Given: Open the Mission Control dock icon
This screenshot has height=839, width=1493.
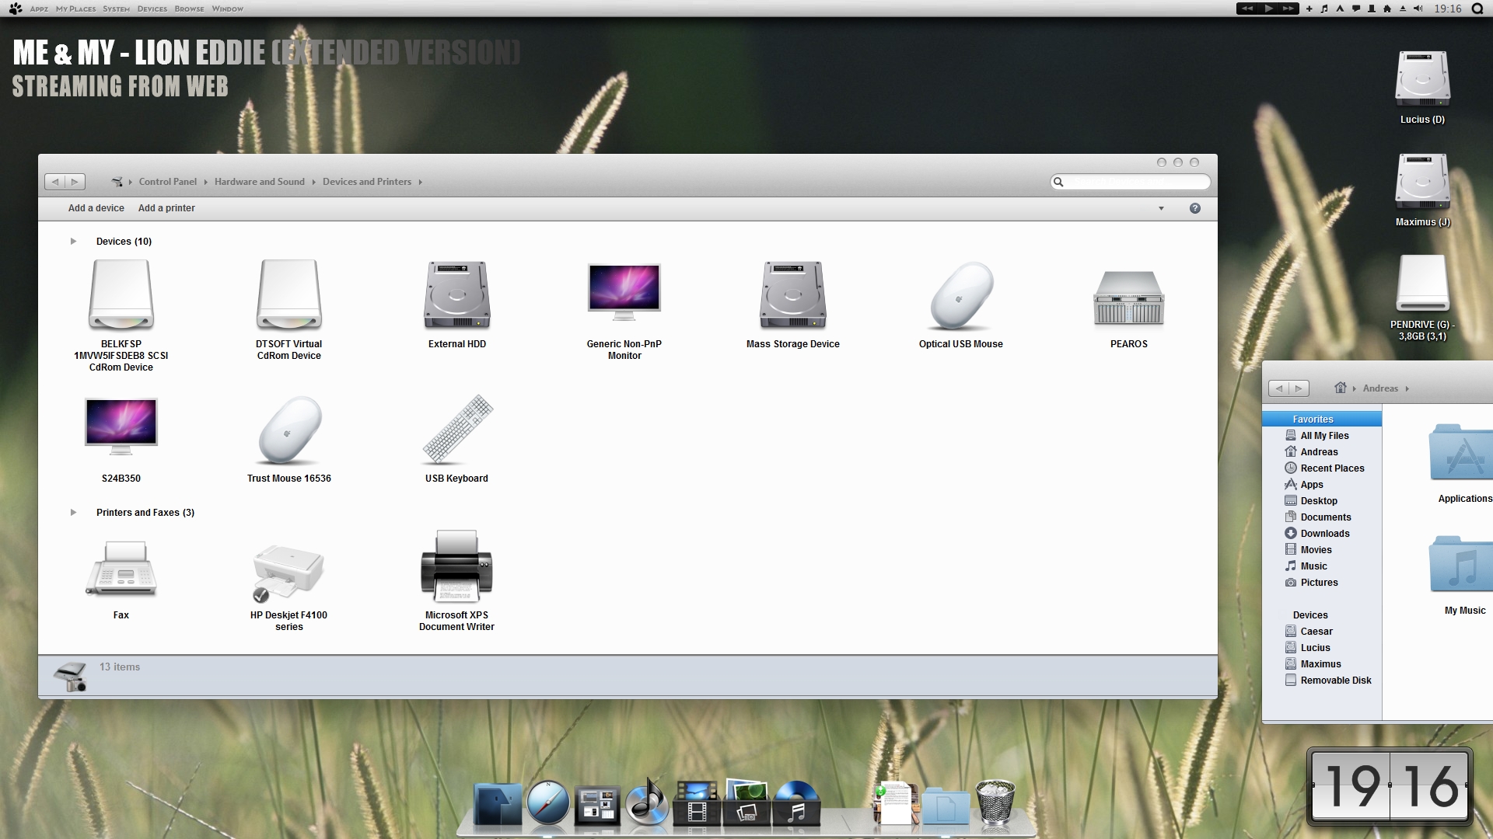Looking at the screenshot, I should (x=597, y=805).
